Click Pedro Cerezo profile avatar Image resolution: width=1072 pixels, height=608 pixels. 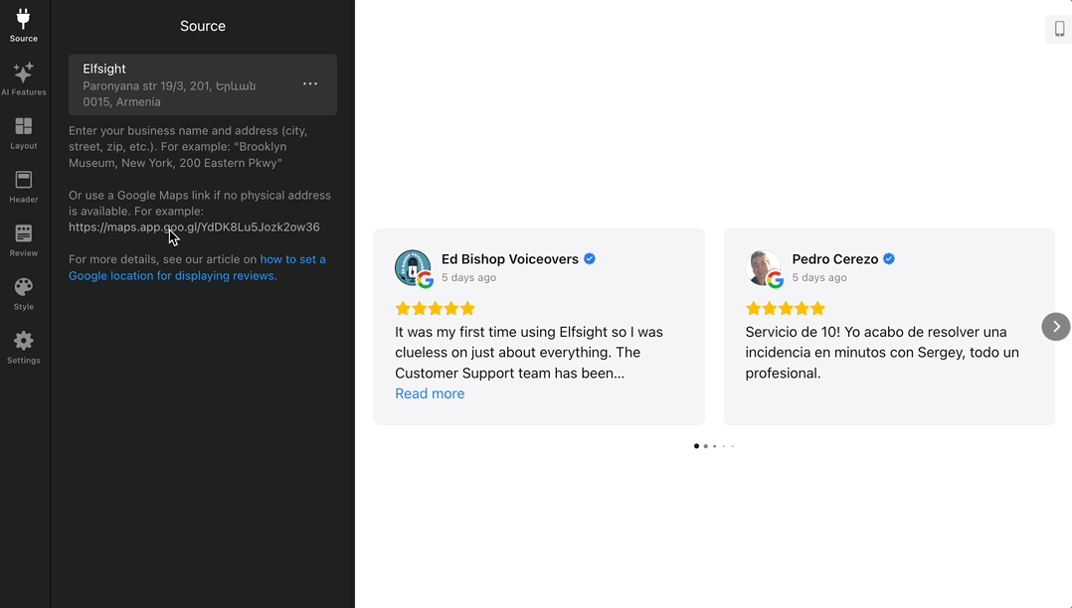point(764,268)
